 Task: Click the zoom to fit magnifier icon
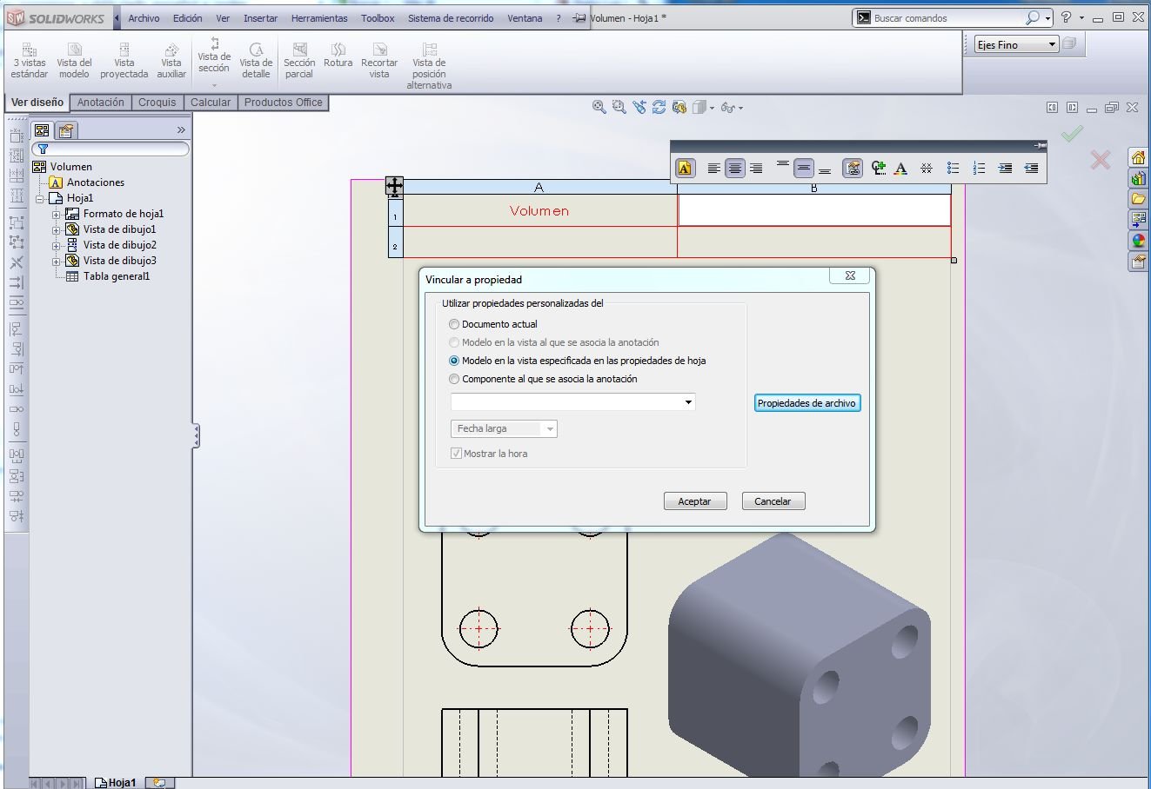click(x=599, y=107)
